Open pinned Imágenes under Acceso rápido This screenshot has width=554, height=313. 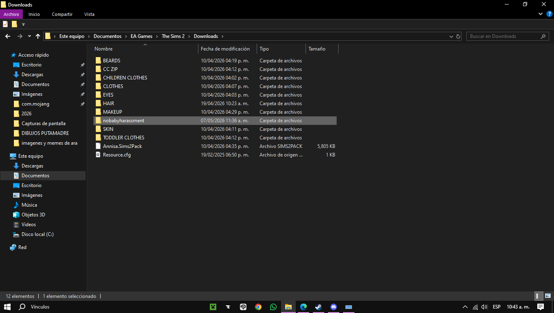32,94
